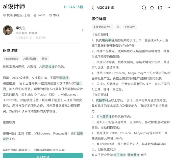The height and width of the screenshot is (161, 174).
Task: Click 中云智绘·招聘者 company line
Action: pos(27,33)
